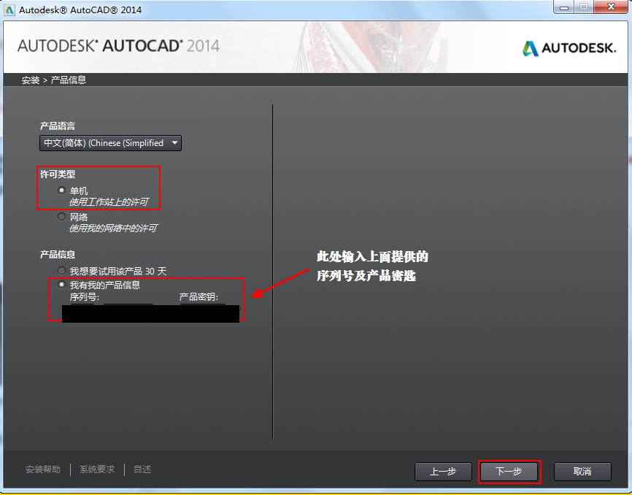
Task: Open the 自述 readme link
Action: [142, 469]
